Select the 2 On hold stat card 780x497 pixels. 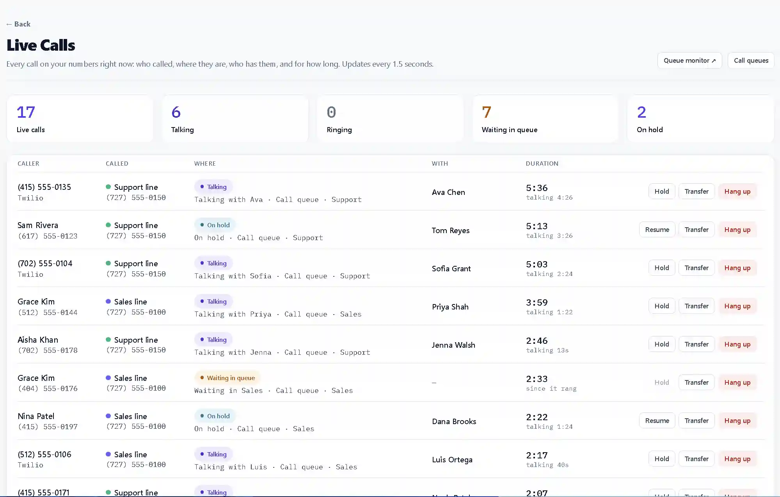[x=700, y=119]
